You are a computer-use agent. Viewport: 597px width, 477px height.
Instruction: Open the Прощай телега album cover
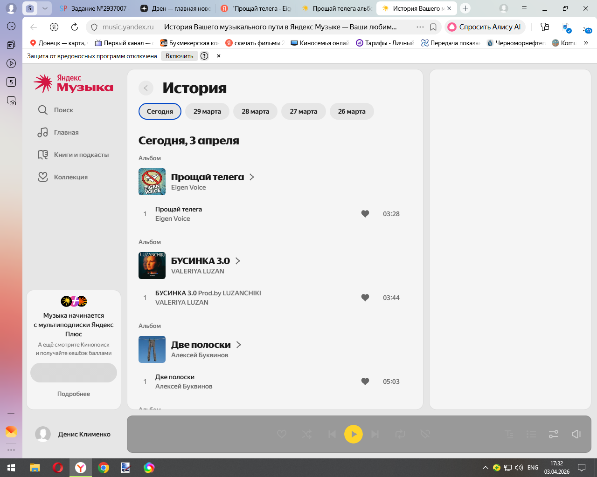(152, 182)
